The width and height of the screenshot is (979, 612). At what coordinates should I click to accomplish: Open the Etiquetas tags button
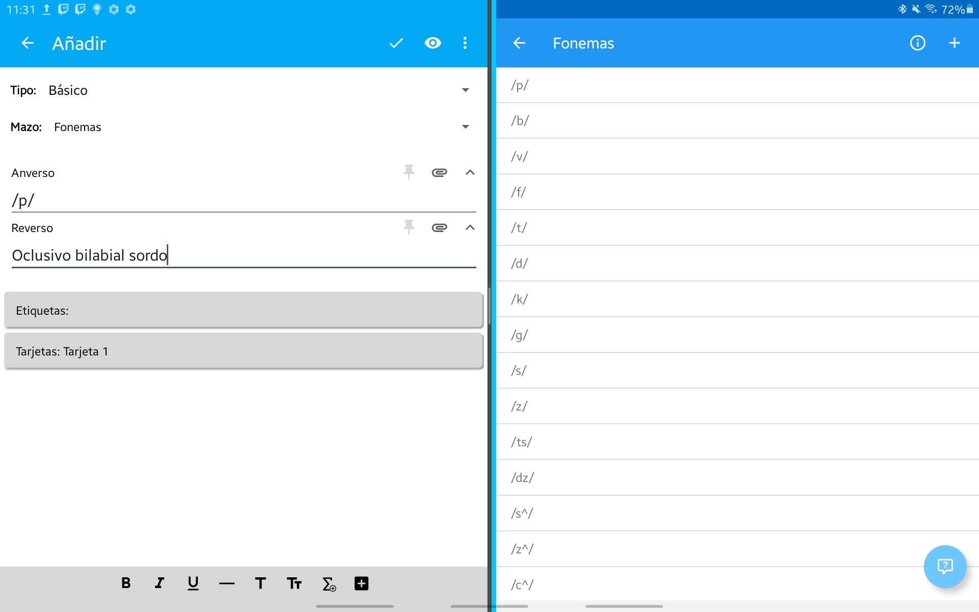coord(243,310)
